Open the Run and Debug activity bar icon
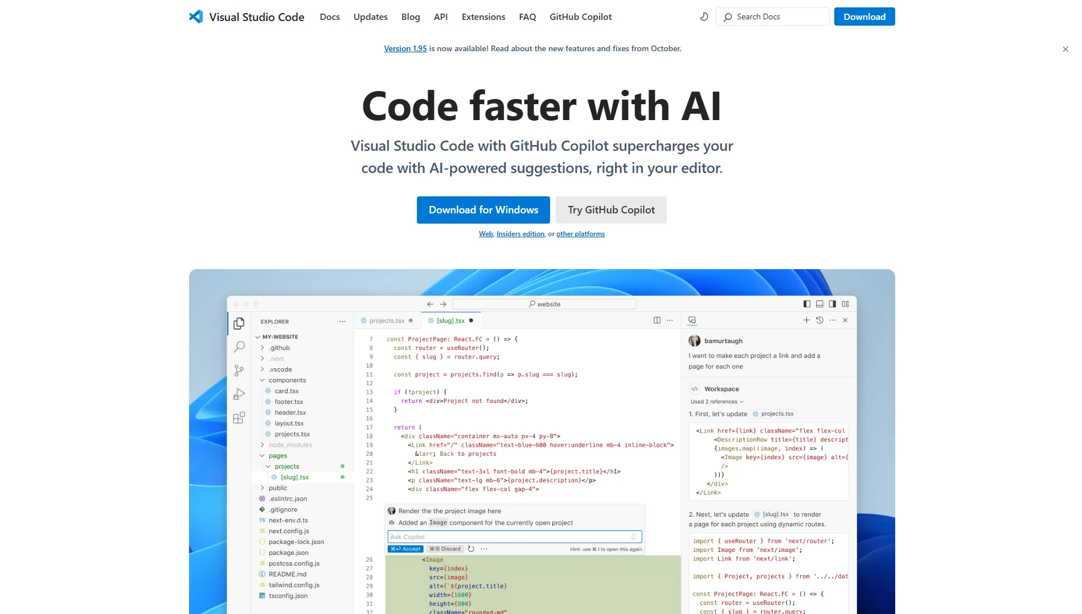This screenshot has width=1082, height=614. coord(239,394)
